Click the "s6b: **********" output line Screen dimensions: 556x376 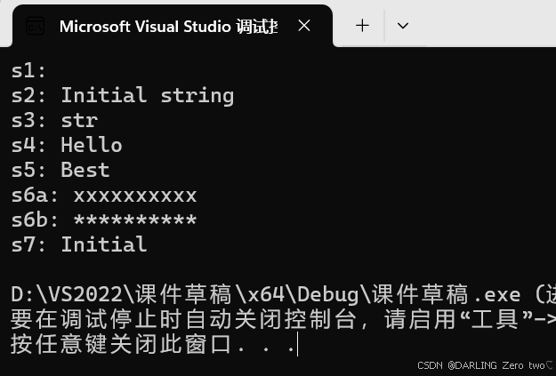coord(104,220)
